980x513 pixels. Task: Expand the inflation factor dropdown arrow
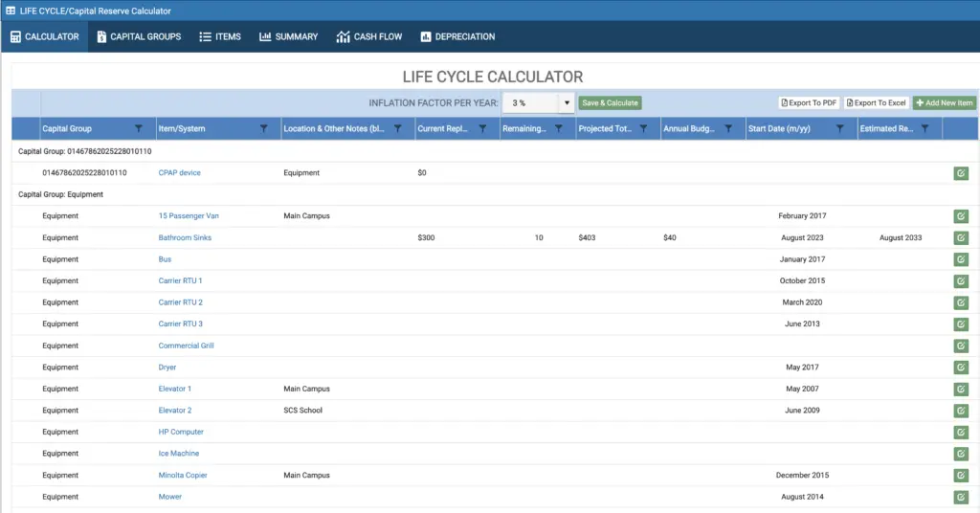[566, 102]
